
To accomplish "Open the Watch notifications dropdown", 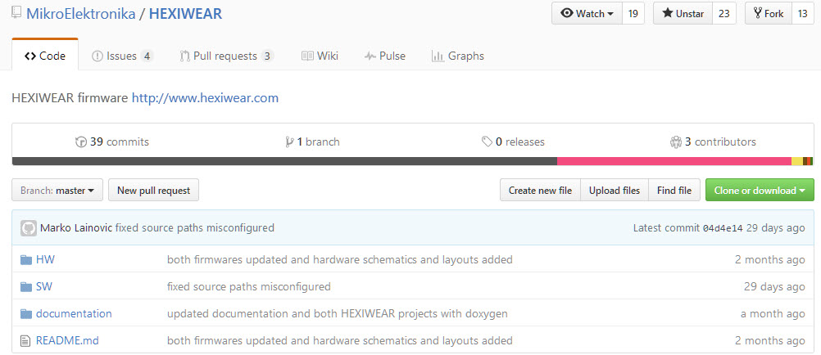I will (587, 14).
